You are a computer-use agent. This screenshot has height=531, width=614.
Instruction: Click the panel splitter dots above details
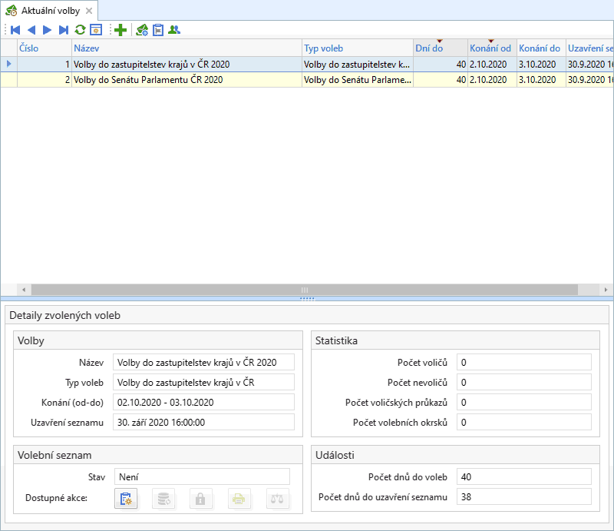(307, 298)
